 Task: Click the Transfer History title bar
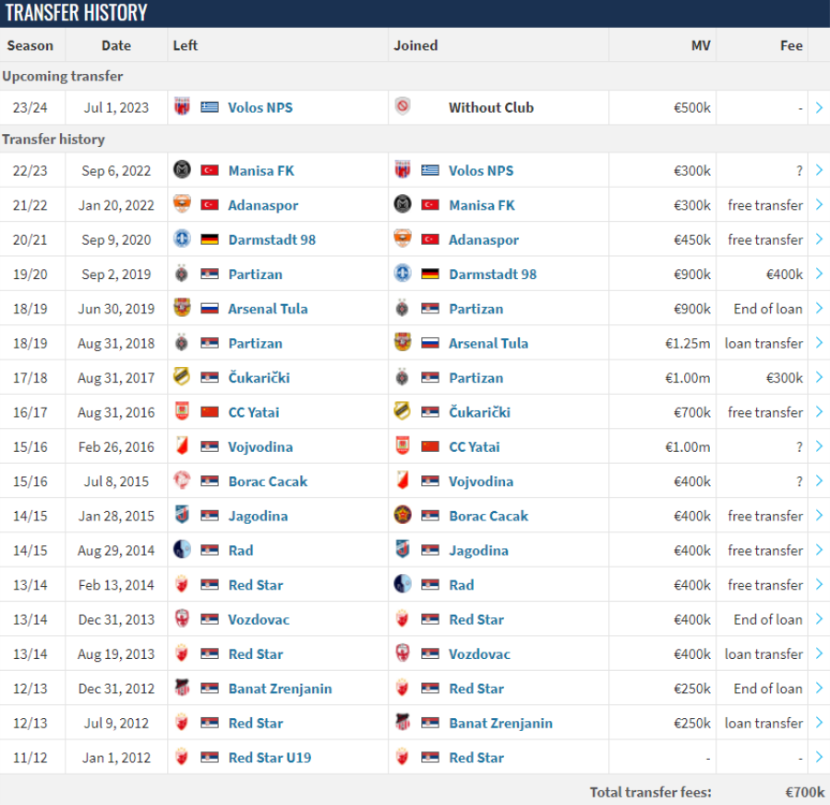click(415, 13)
